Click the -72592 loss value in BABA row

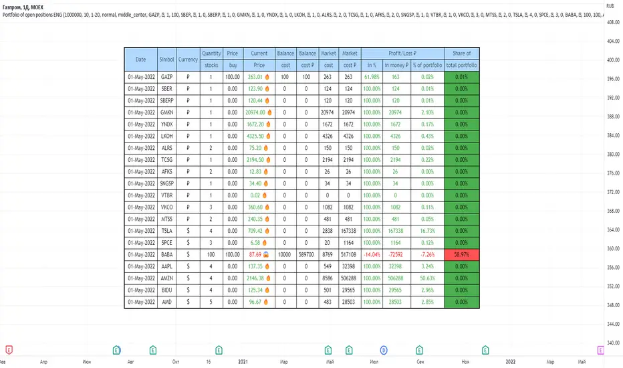(x=395, y=255)
